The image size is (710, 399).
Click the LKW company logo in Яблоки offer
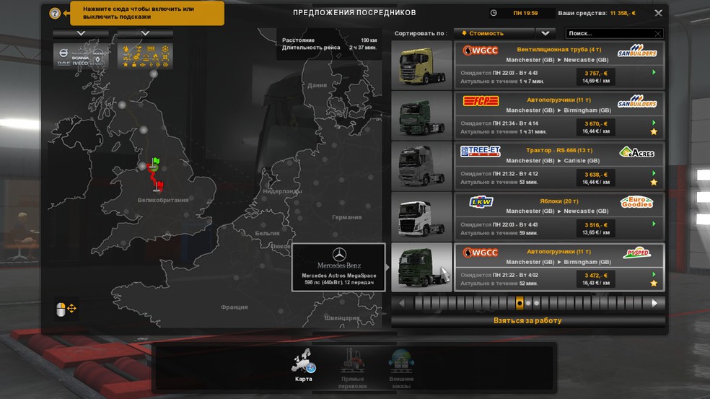coord(480,202)
